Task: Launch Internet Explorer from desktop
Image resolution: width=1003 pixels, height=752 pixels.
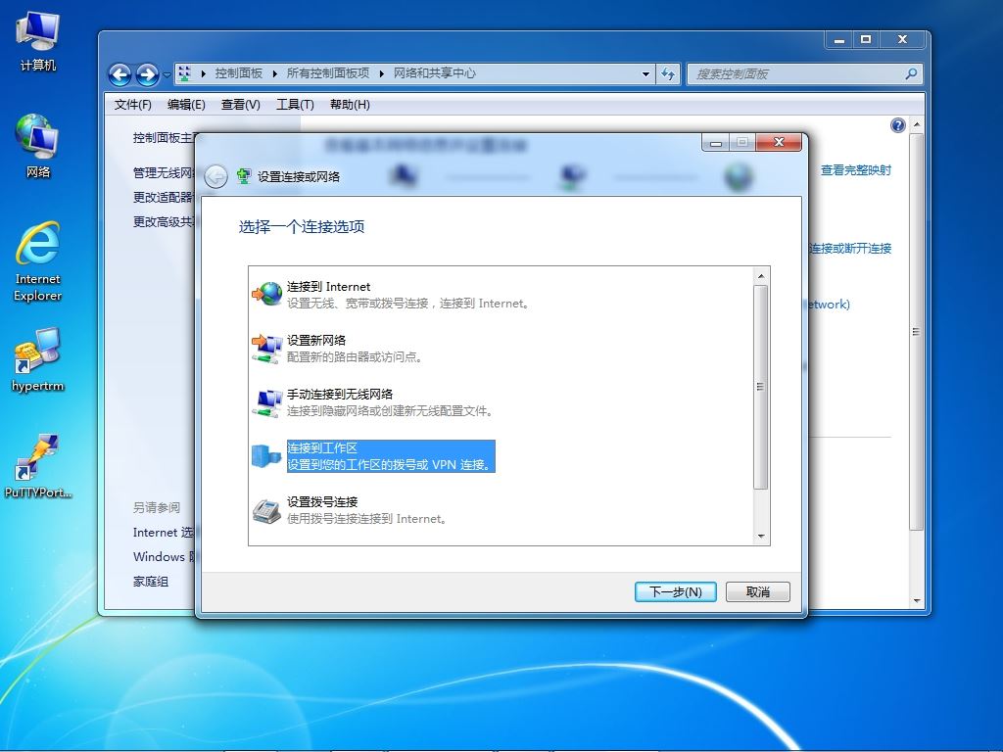Action: tap(38, 261)
